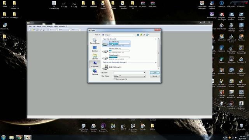This screenshot has height=140, width=249.
Task: Click Create New Folder icon in dialog
Action: [144, 35]
